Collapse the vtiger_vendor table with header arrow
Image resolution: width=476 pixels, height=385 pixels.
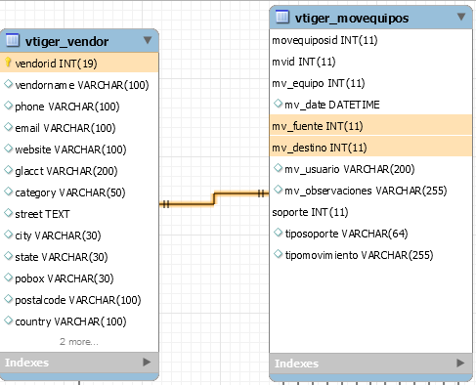coord(148,40)
